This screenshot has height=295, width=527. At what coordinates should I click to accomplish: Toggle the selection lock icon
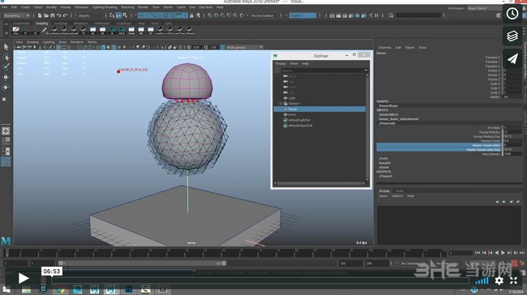(191, 15)
